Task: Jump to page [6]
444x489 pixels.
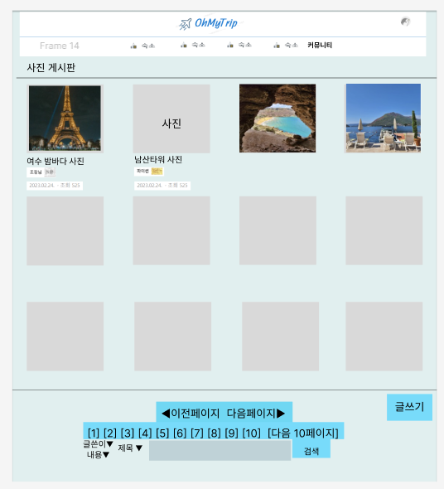Action: click(x=180, y=433)
